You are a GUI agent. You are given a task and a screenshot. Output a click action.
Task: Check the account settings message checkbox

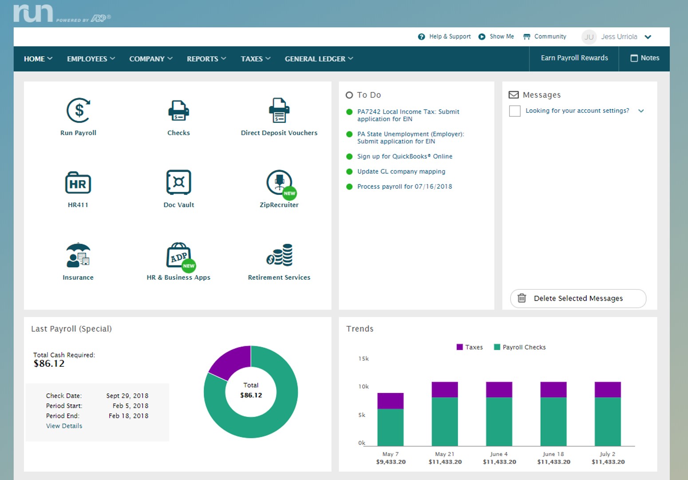click(514, 111)
